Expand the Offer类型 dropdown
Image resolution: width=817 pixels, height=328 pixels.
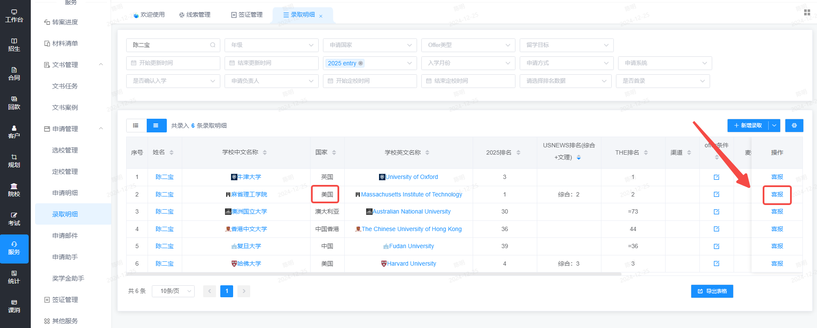468,45
